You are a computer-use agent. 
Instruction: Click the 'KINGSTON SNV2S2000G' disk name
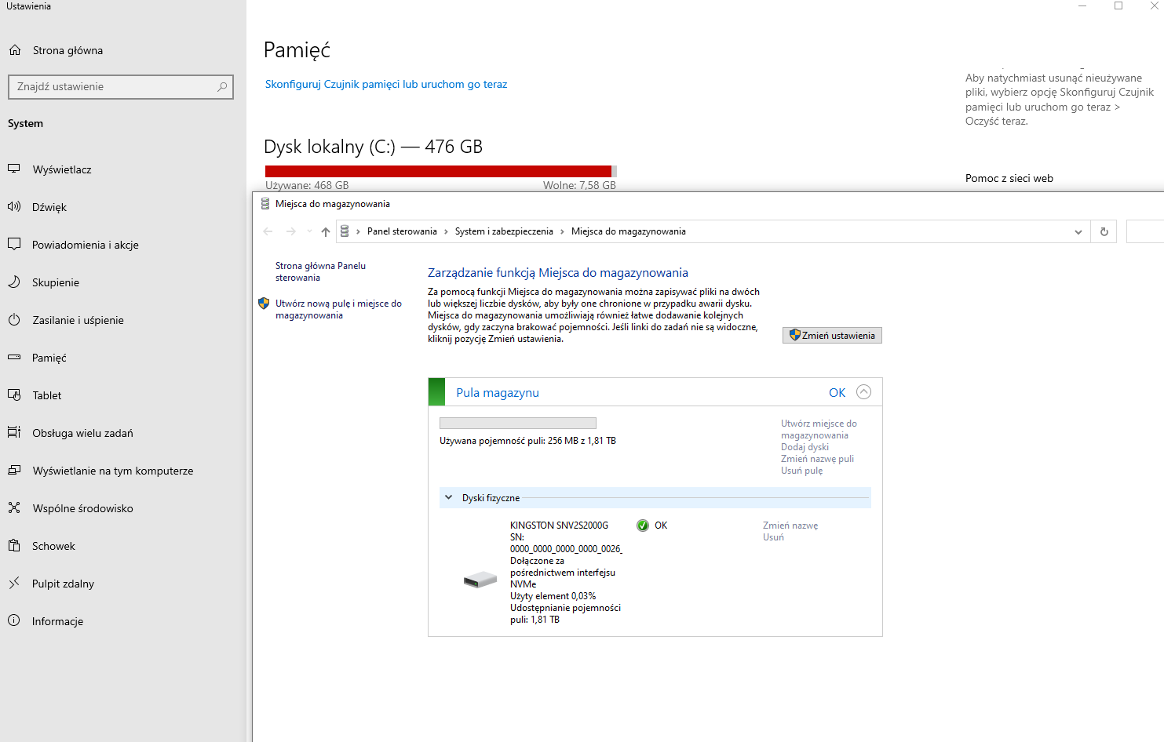(x=559, y=526)
